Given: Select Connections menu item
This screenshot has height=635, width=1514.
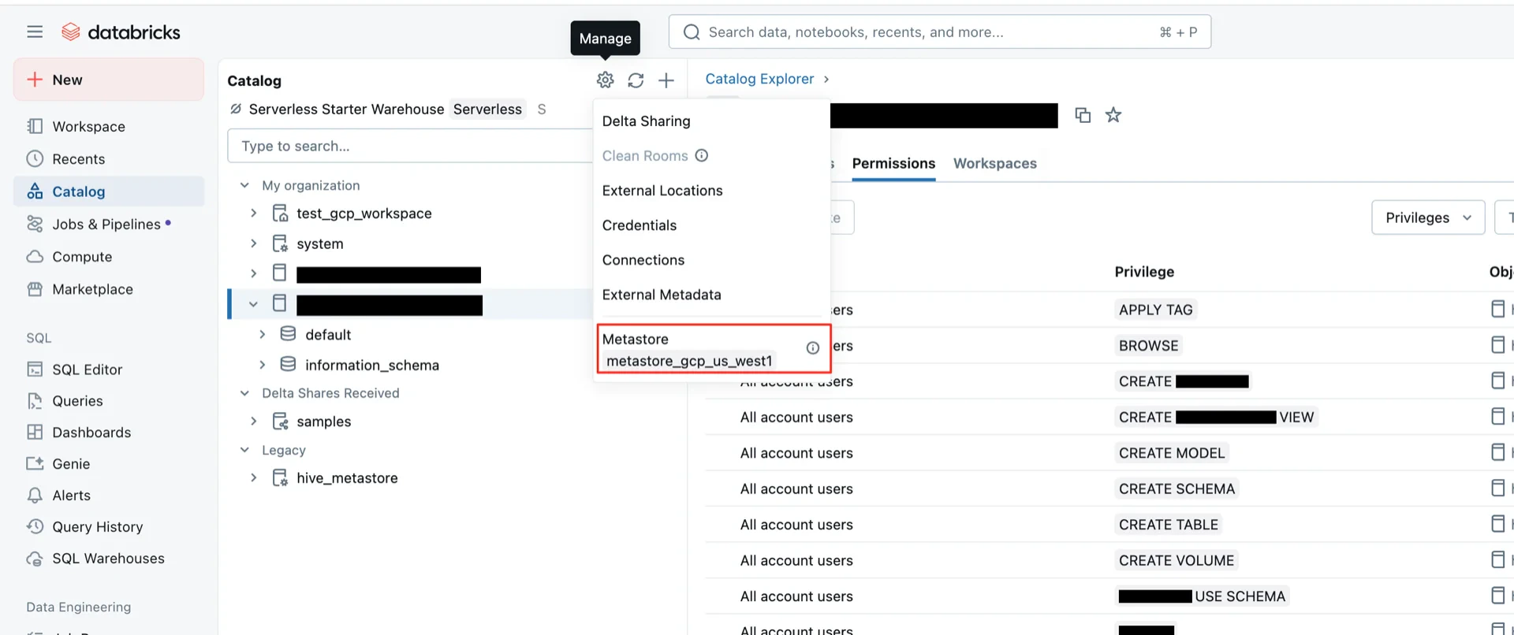Looking at the screenshot, I should coord(711,260).
